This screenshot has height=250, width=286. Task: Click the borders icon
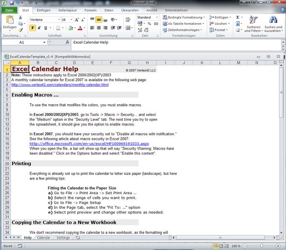pyautogui.click(x=58, y=28)
